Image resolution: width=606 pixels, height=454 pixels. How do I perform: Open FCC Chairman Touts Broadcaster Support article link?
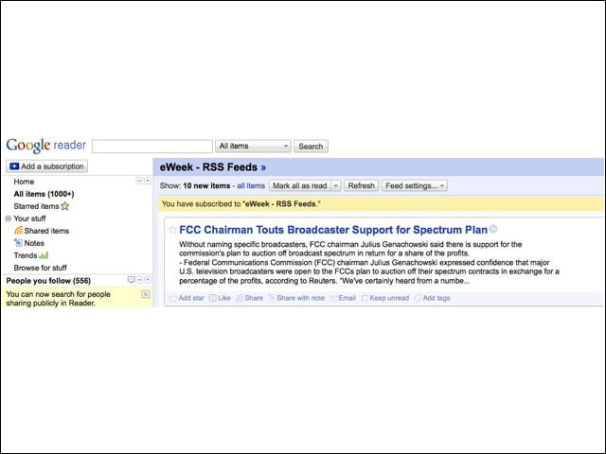point(333,230)
